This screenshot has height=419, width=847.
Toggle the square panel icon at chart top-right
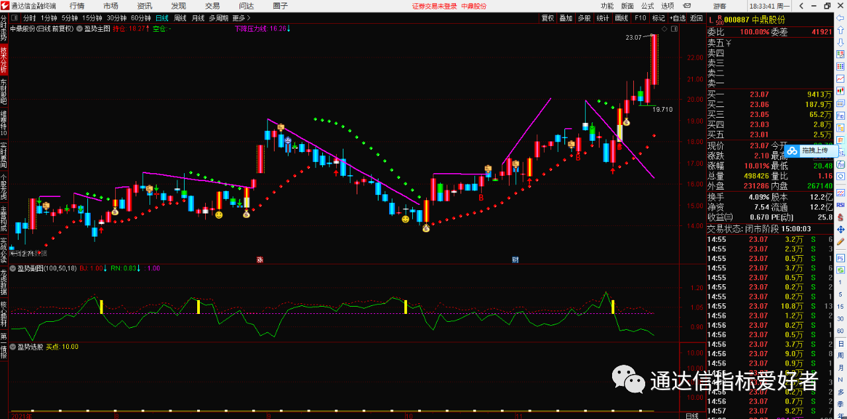pos(674,29)
